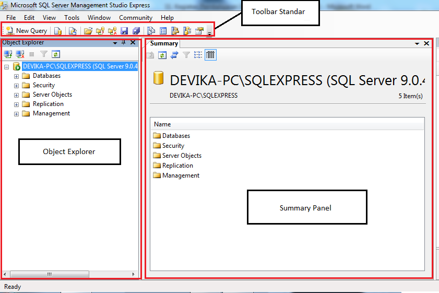Expand the Server Objects tree node

point(16,95)
